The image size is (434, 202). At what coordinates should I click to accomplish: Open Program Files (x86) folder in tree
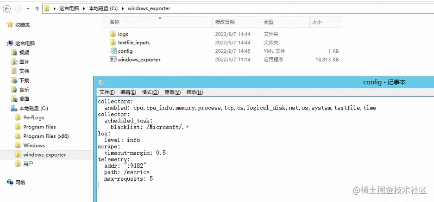click(46, 136)
